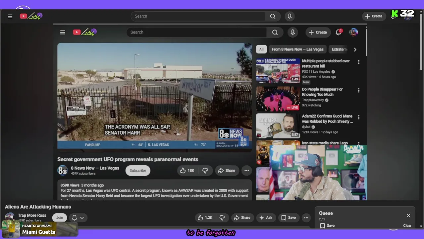Share the UFO program video
The image size is (424, 239).
pyautogui.click(x=227, y=171)
